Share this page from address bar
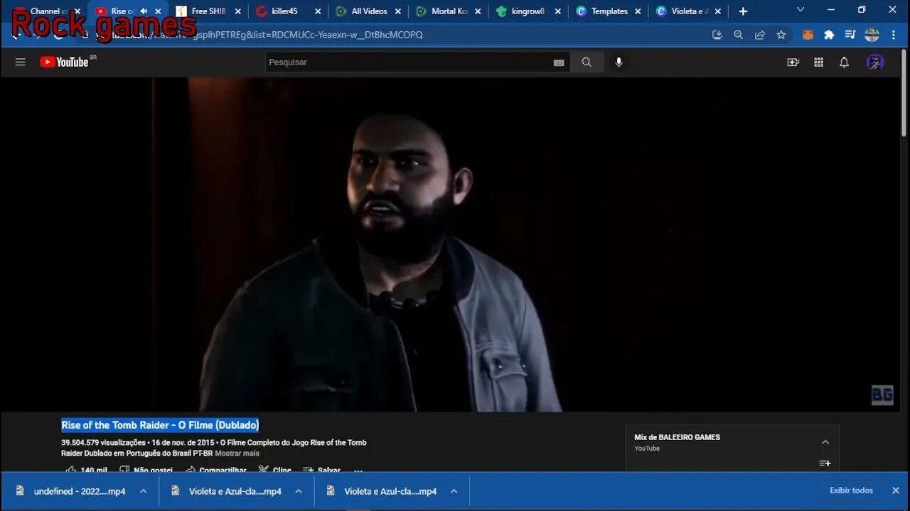Viewport: 910px width, 511px height. click(x=760, y=35)
